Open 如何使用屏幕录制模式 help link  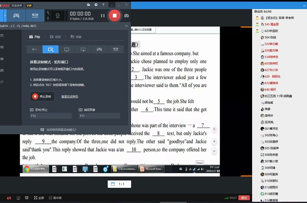click(x=58, y=130)
